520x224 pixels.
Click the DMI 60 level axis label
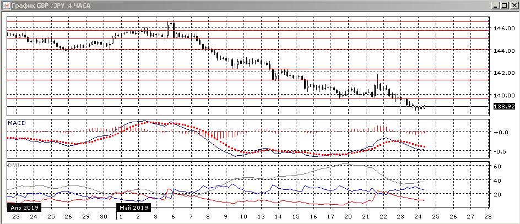click(x=497, y=166)
